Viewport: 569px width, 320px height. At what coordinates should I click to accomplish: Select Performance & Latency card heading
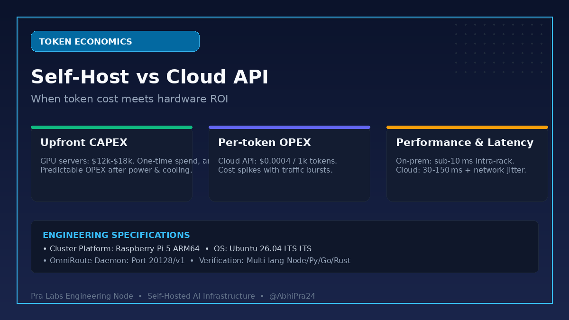click(x=465, y=143)
